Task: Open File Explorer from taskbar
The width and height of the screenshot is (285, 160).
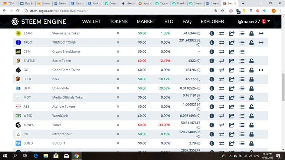Action: click(46, 156)
